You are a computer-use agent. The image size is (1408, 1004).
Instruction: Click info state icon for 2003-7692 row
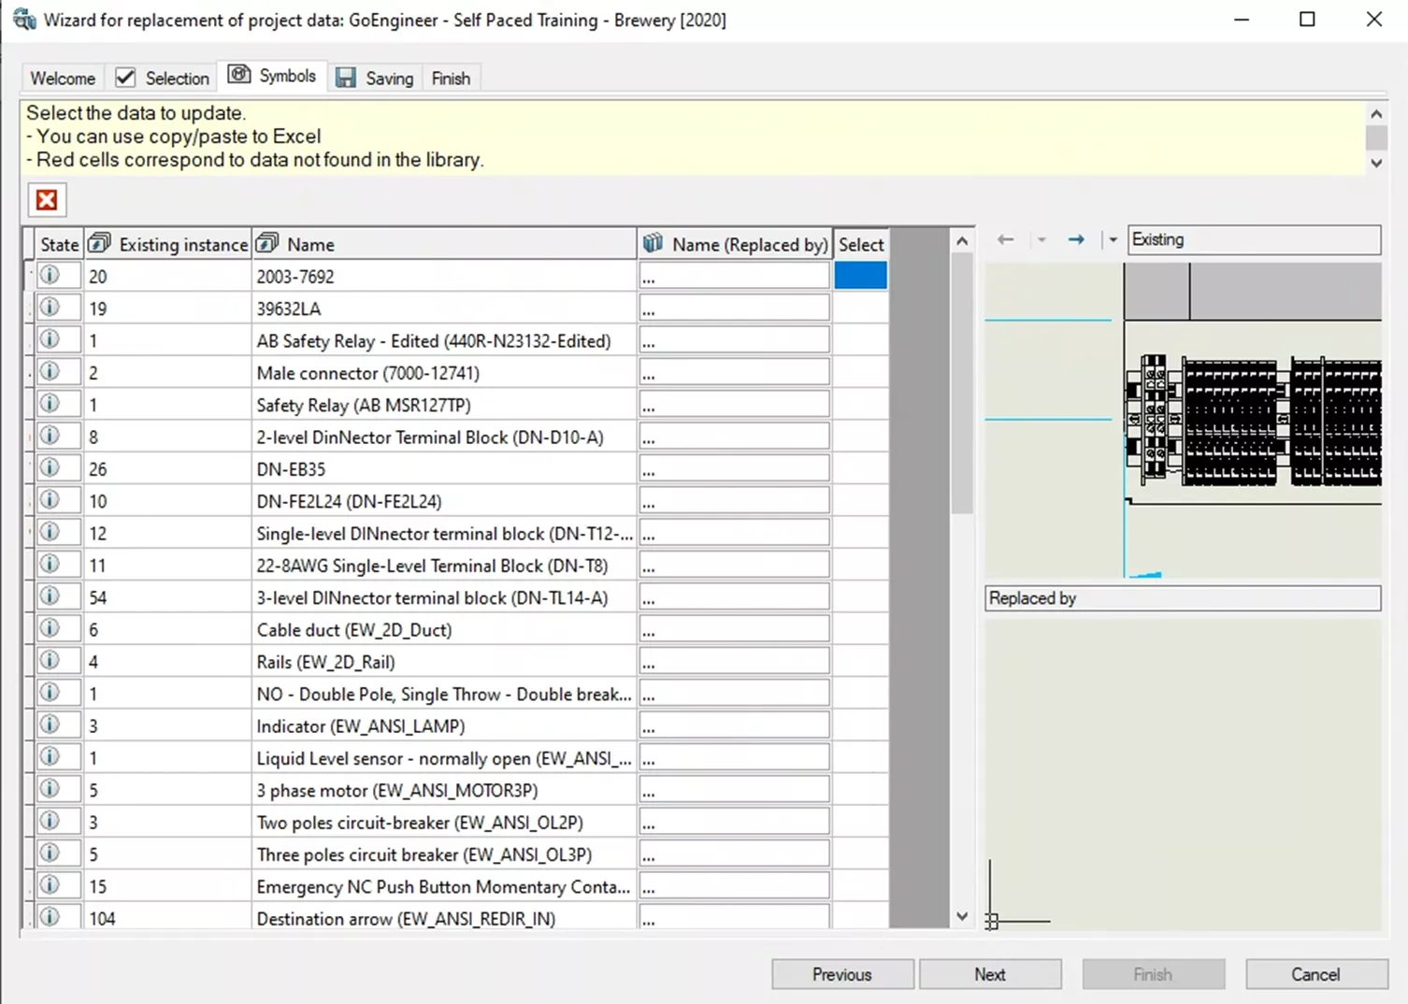click(x=50, y=276)
